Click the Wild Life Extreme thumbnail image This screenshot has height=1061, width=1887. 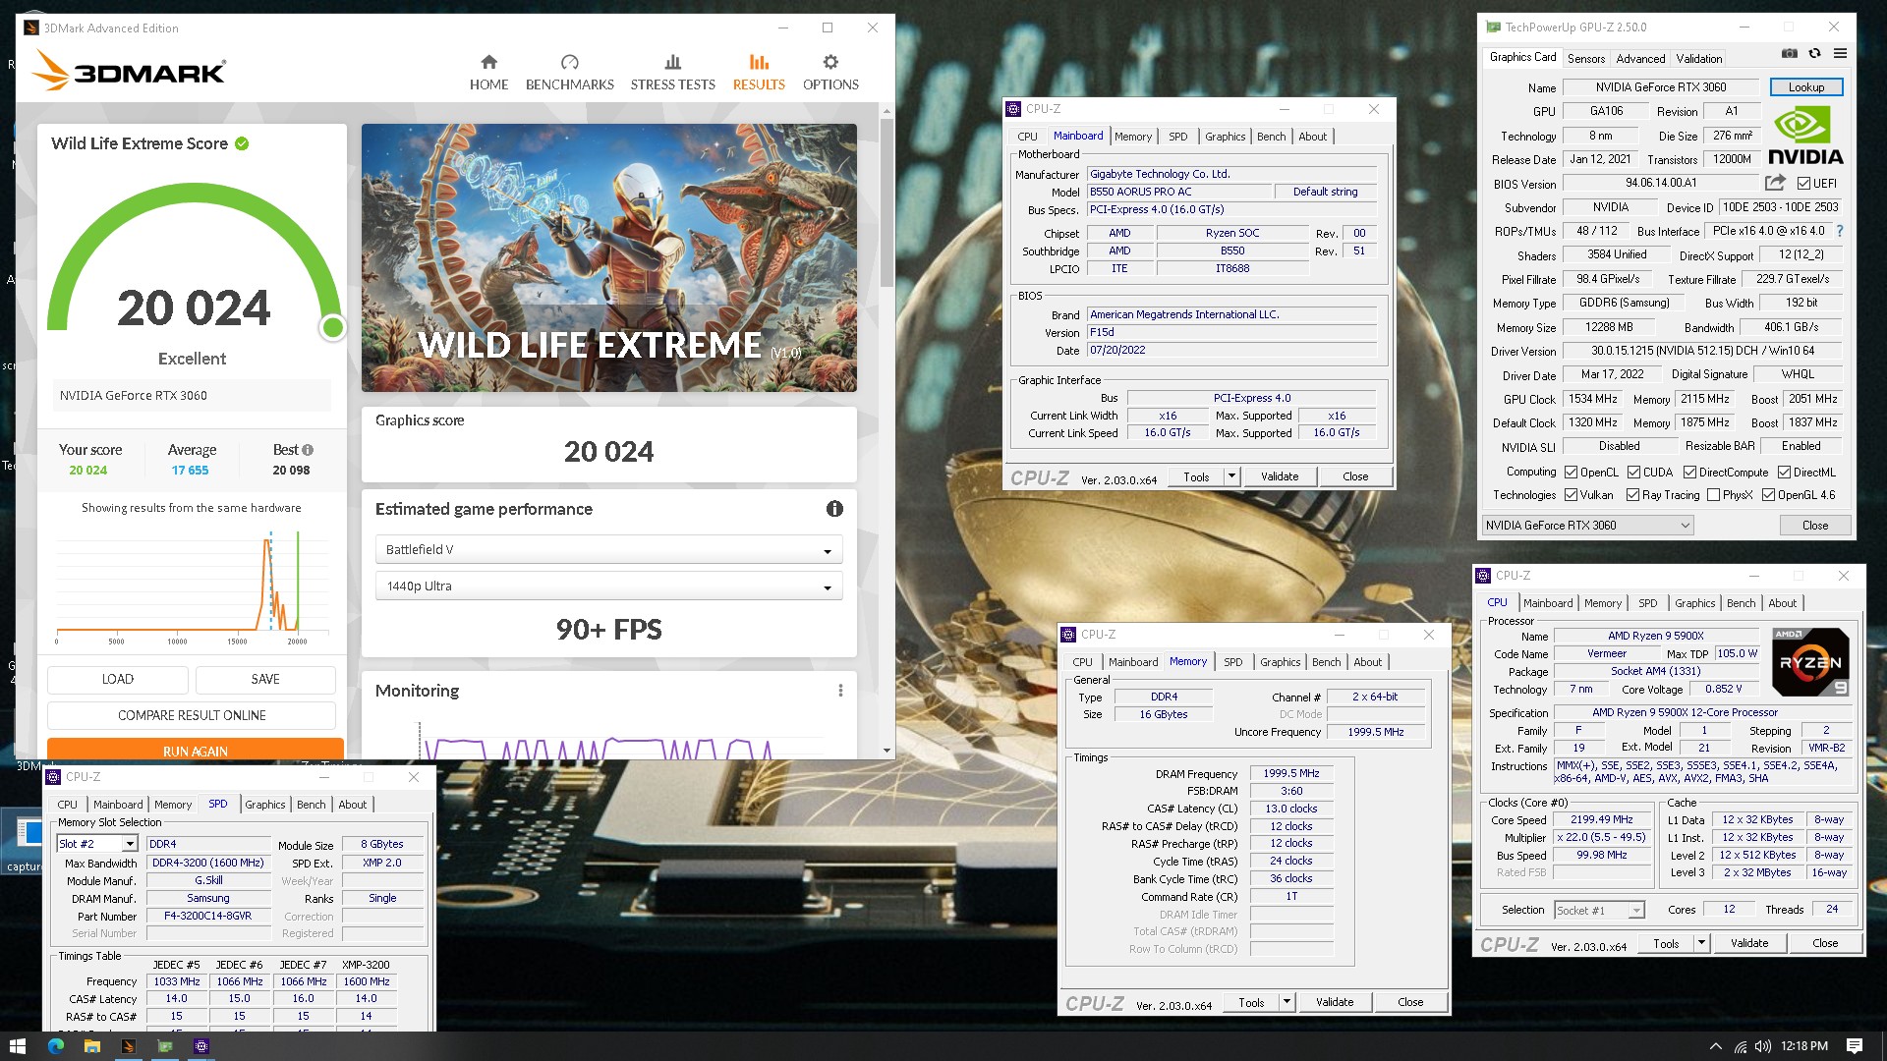tap(608, 257)
